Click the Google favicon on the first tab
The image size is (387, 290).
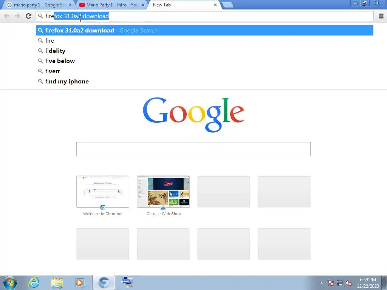click(x=9, y=5)
